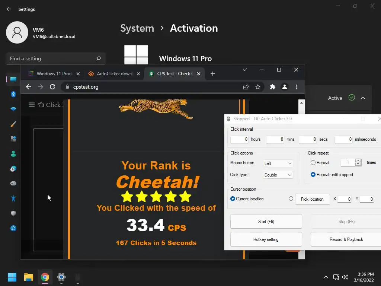Click Settings gear on taskbar
The height and width of the screenshot is (286, 381).
click(x=61, y=277)
